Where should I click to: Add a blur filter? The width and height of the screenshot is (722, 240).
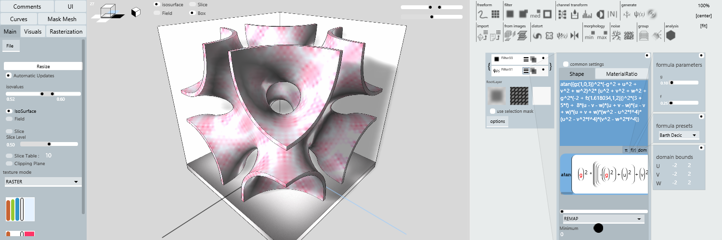tap(510, 14)
